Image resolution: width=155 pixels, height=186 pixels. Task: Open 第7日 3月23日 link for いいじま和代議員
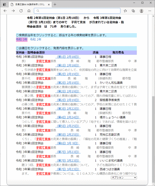[x=68, y=161]
